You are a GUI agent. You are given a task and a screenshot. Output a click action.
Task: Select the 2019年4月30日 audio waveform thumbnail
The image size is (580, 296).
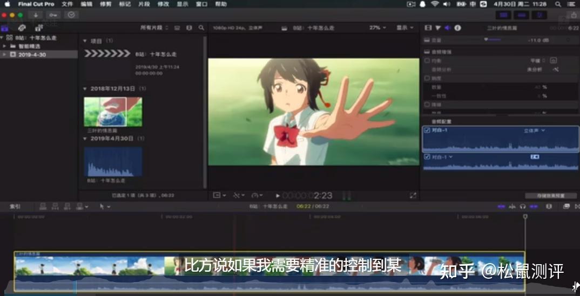(113, 162)
